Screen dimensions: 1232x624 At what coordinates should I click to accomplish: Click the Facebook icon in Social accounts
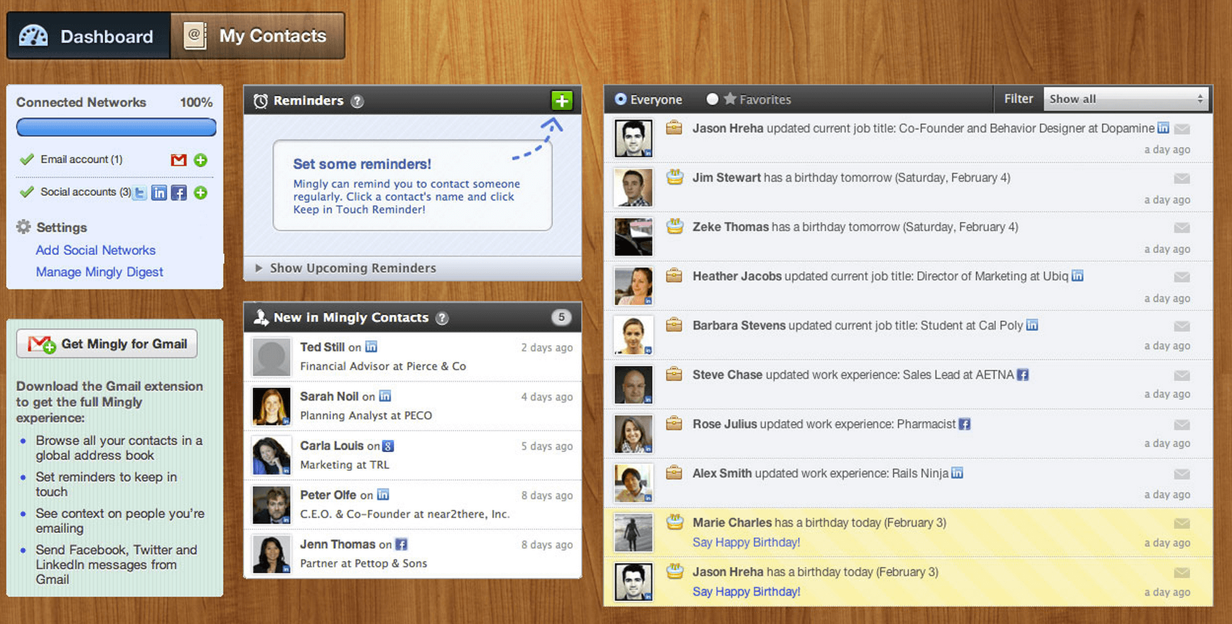pyautogui.click(x=179, y=193)
